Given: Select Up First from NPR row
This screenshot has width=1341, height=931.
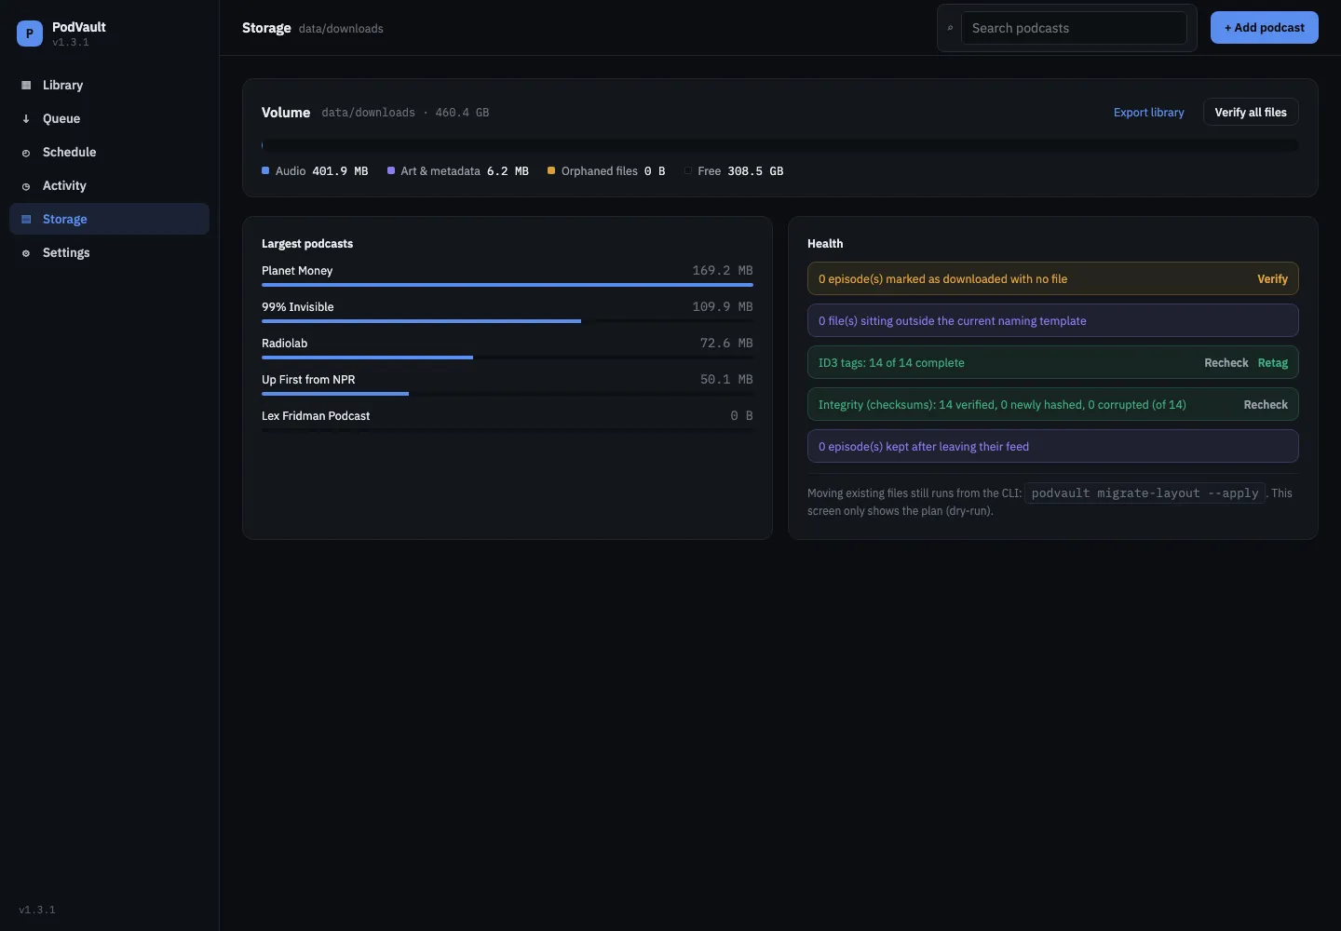Looking at the screenshot, I should tap(507, 385).
